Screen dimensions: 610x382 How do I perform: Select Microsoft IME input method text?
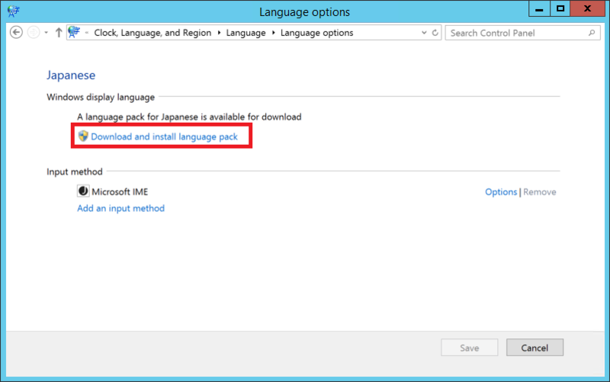tap(120, 192)
